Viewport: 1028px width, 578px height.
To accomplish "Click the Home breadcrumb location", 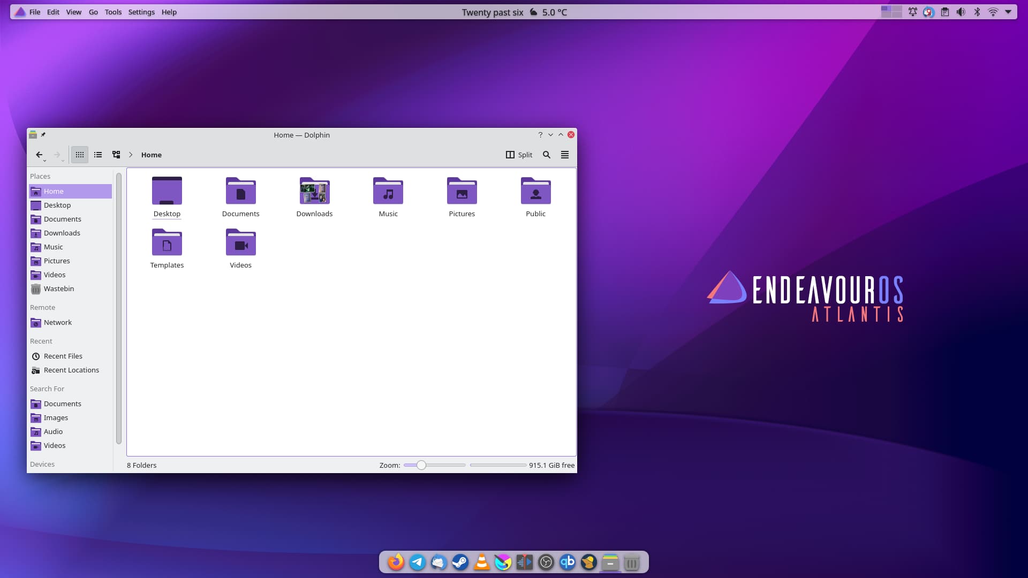I will [x=152, y=155].
